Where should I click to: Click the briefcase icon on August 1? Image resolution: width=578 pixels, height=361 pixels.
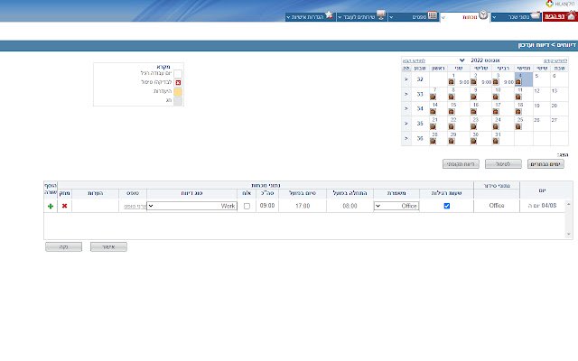[452, 82]
